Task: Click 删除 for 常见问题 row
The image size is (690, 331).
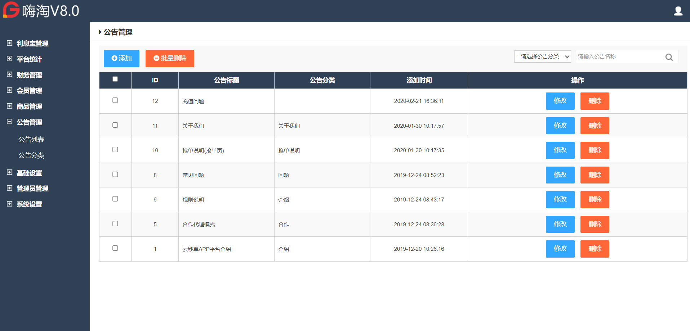Action: pyautogui.click(x=595, y=175)
